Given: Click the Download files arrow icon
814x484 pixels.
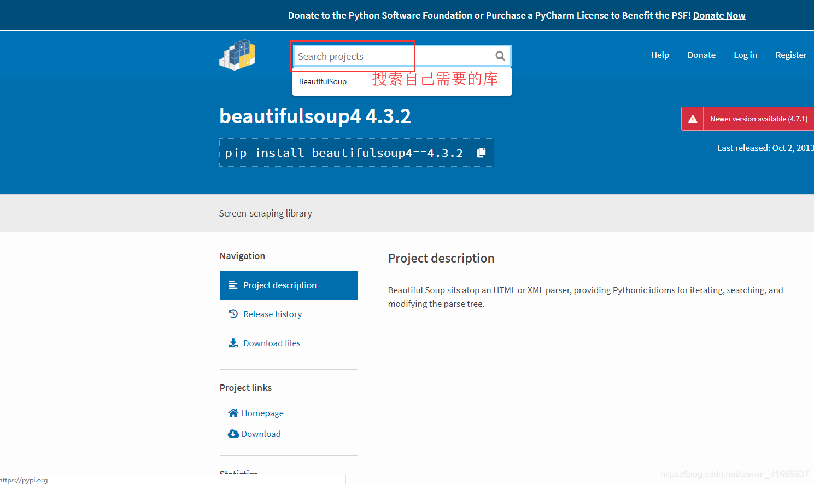Looking at the screenshot, I should click(x=233, y=343).
